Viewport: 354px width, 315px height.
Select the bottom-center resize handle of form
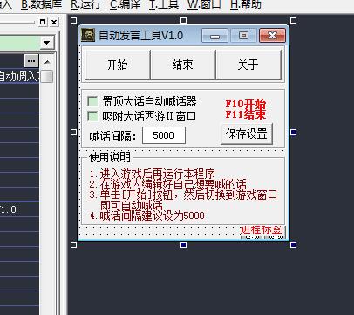pos(183,245)
